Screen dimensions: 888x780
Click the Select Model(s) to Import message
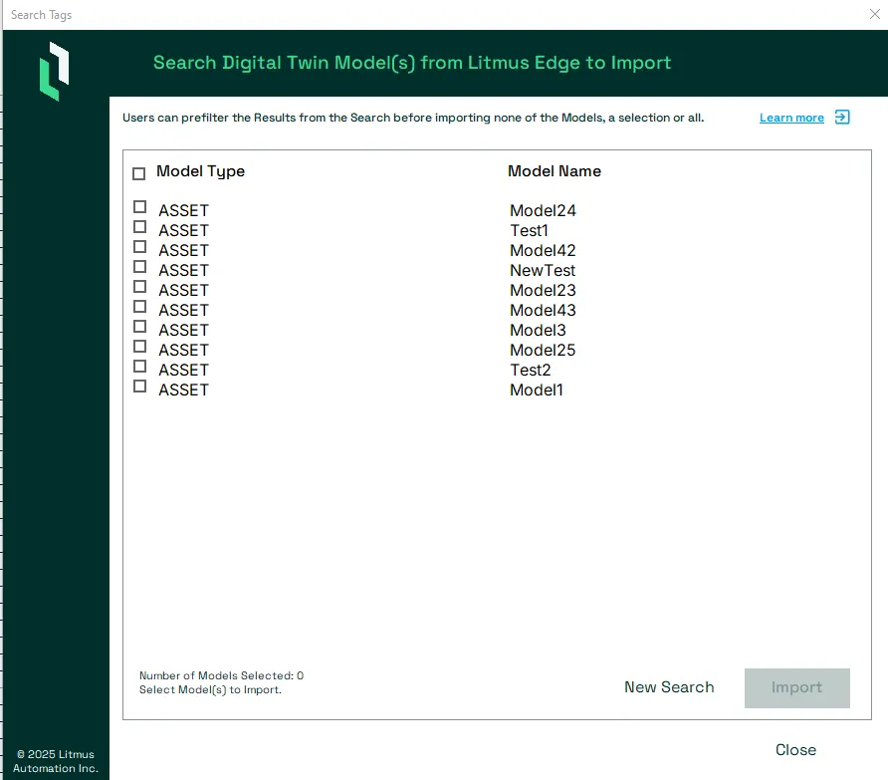coord(210,690)
